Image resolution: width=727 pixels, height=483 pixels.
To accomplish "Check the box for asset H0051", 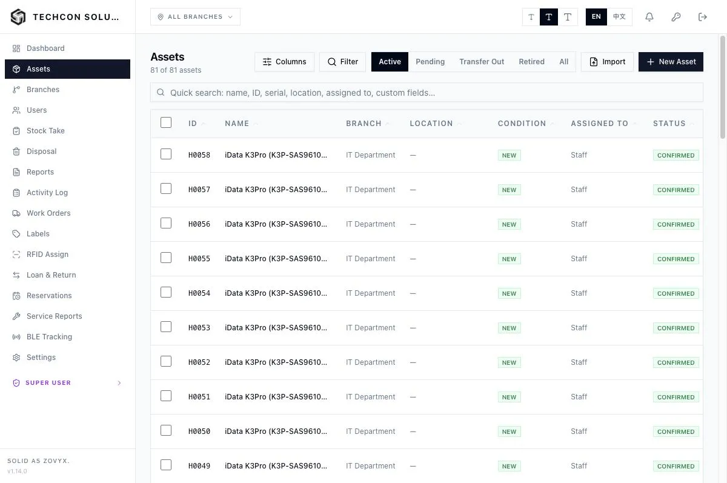I will pos(166,396).
